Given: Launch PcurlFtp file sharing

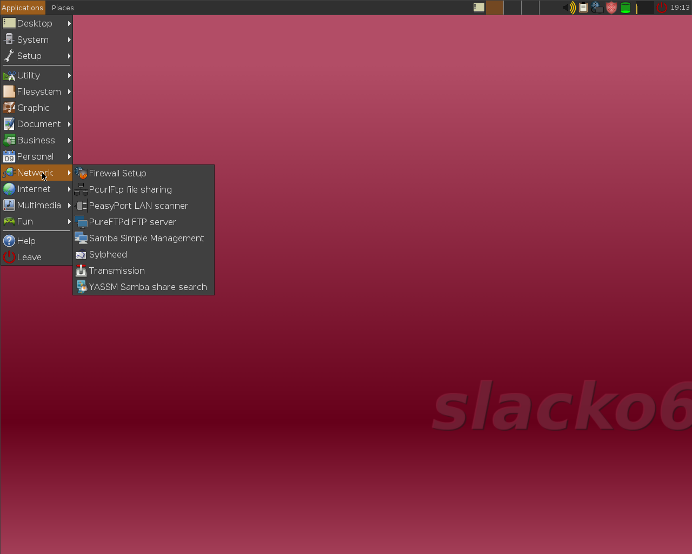Looking at the screenshot, I should tap(144, 189).
